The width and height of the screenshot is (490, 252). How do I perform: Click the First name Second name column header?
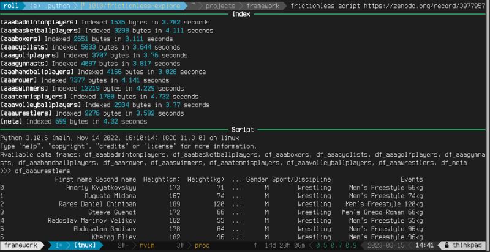click(x=96, y=179)
